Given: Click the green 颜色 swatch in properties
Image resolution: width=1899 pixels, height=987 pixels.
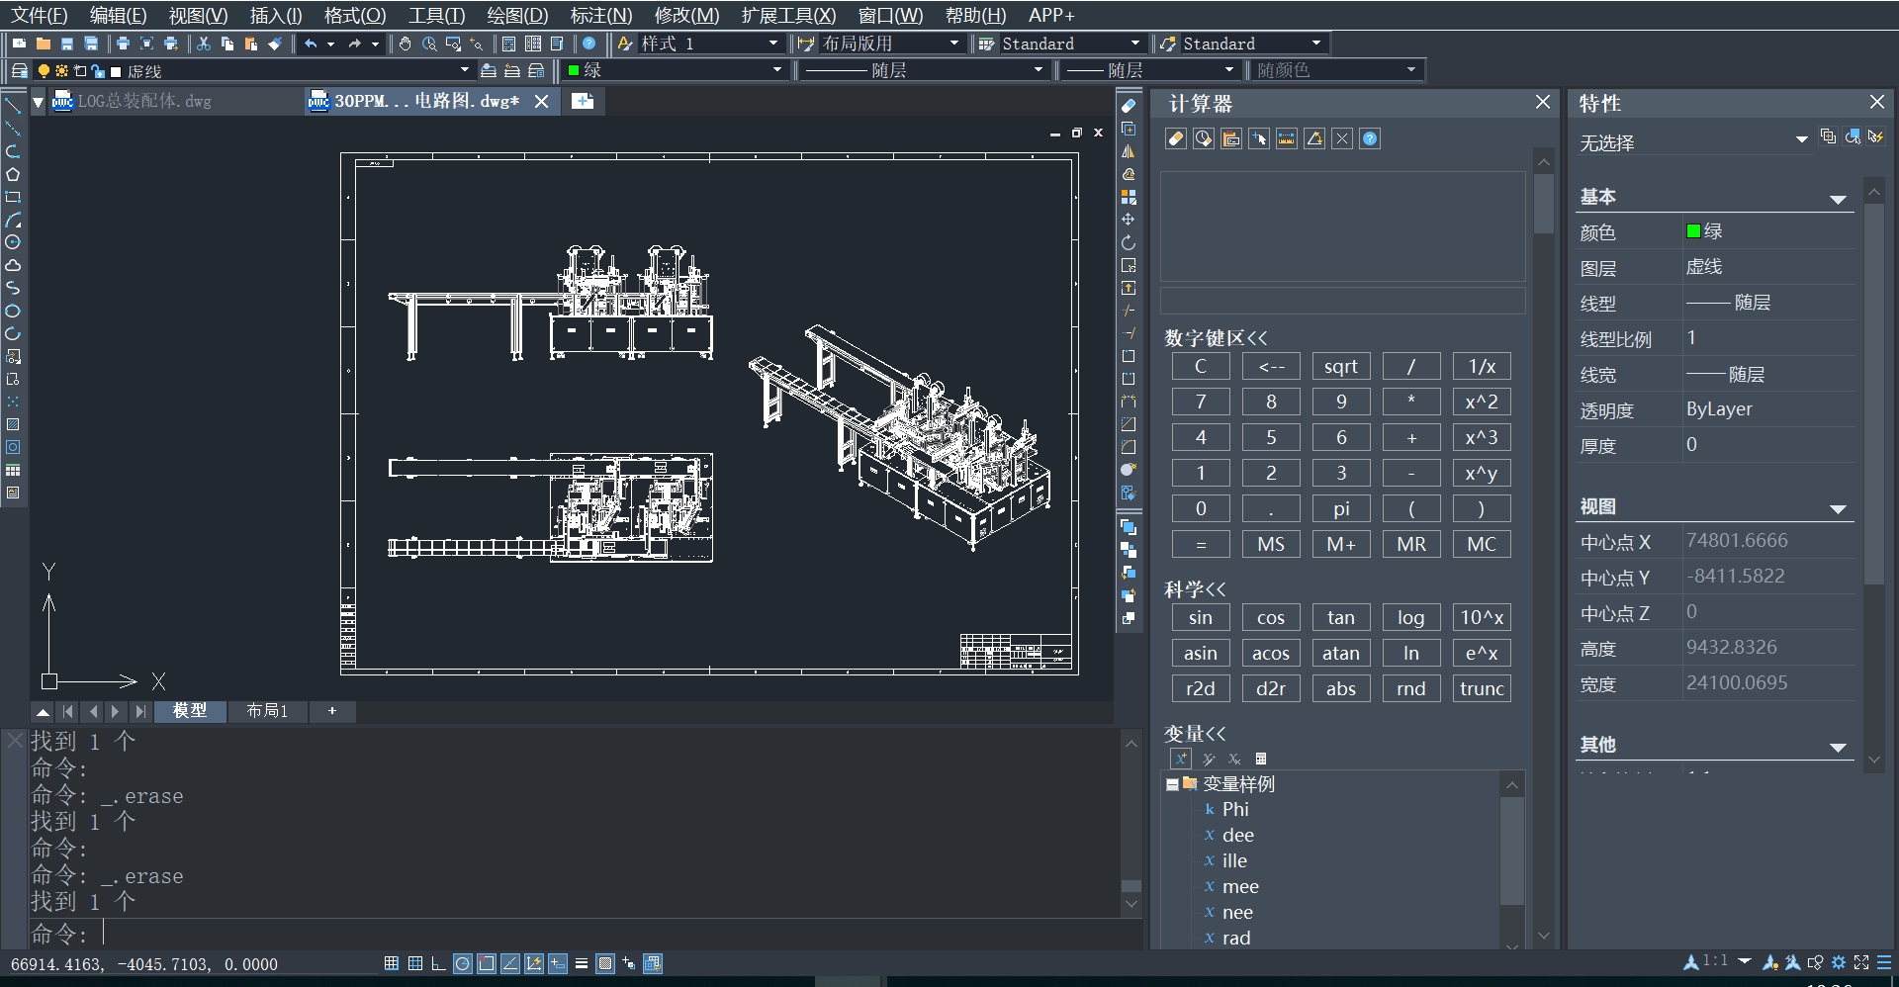Looking at the screenshot, I should pos(1693,231).
